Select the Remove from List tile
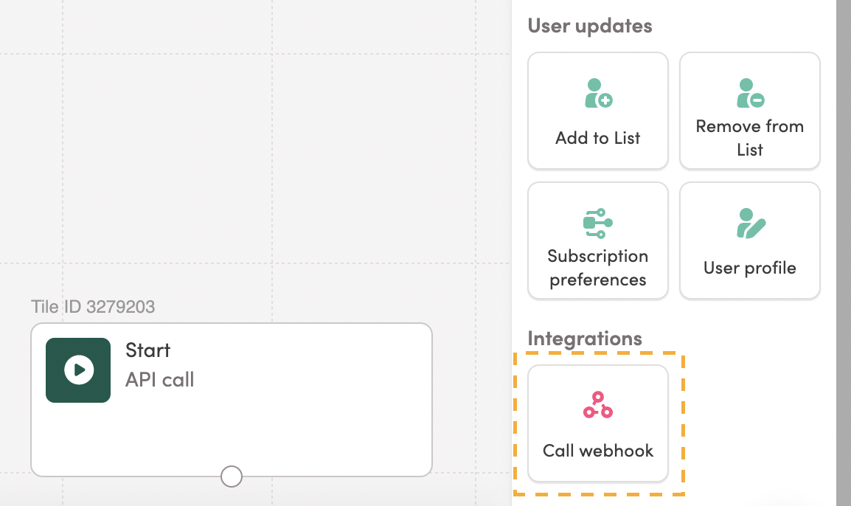The width and height of the screenshot is (851, 506). 749,111
